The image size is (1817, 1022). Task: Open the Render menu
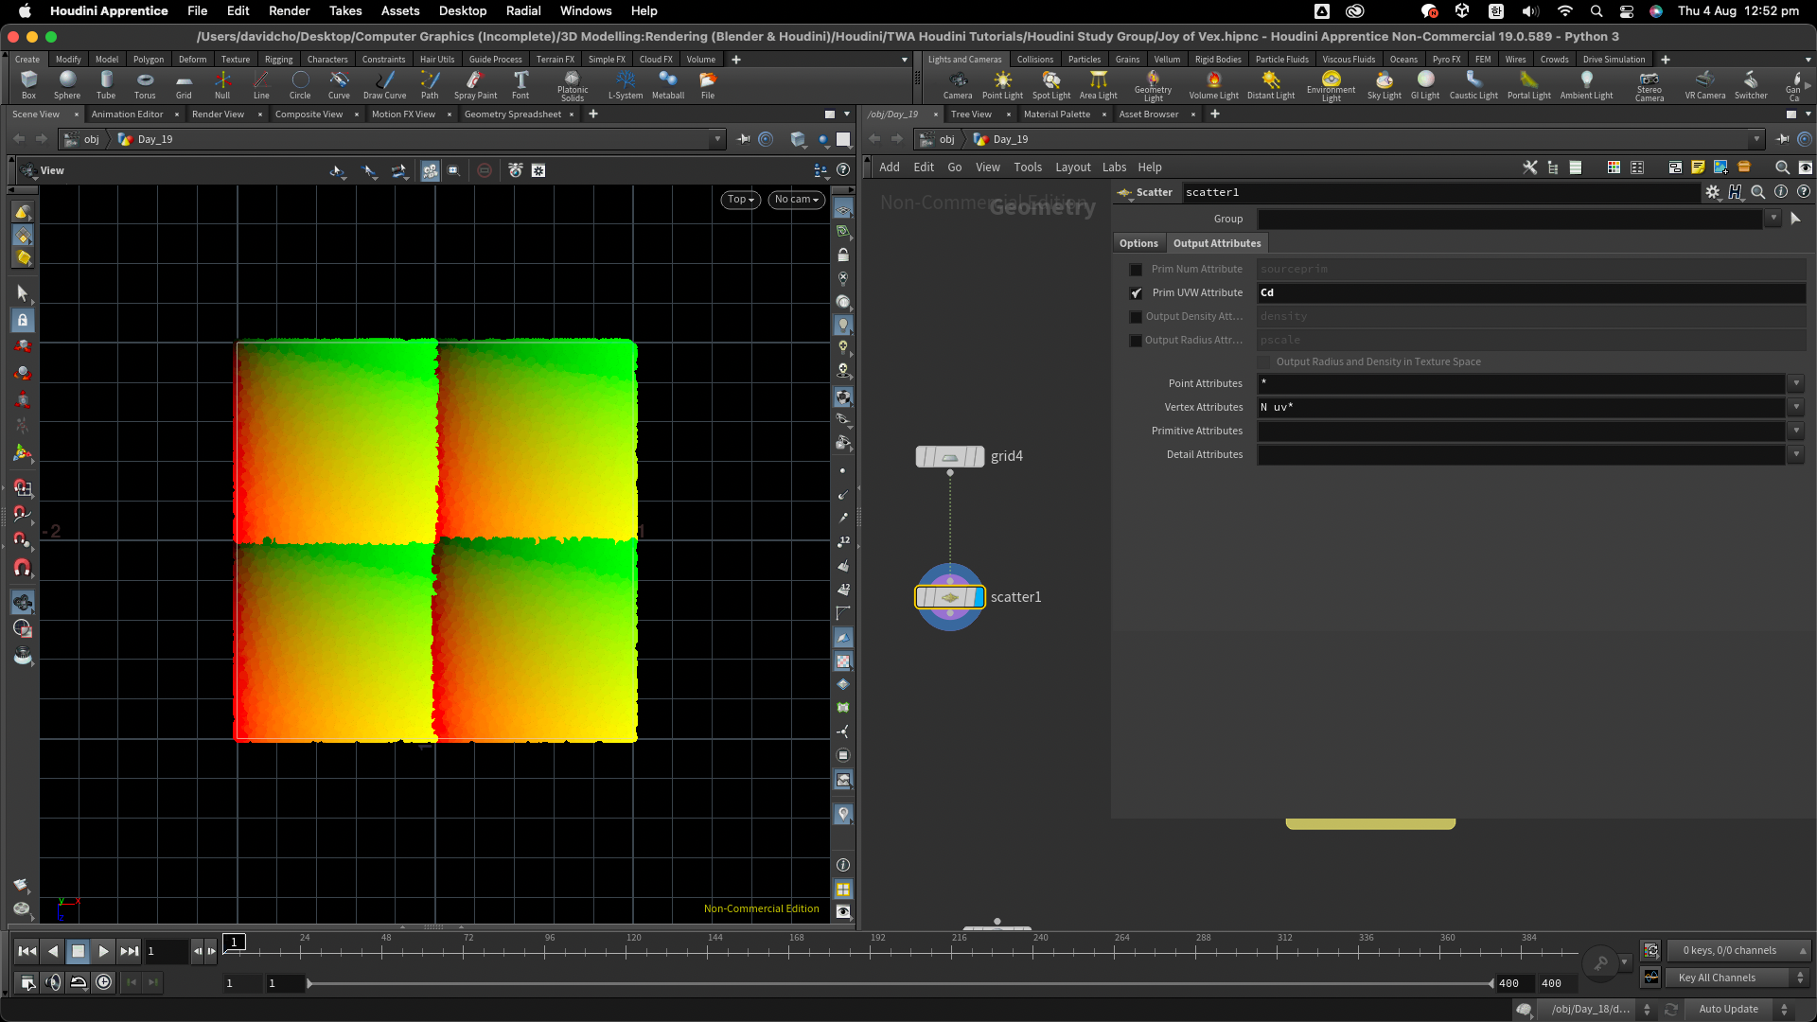point(289,10)
